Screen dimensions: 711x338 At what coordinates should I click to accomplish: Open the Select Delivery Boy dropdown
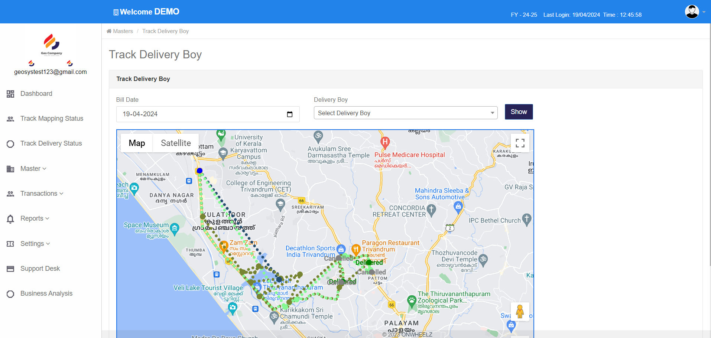(x=406, y=113)
